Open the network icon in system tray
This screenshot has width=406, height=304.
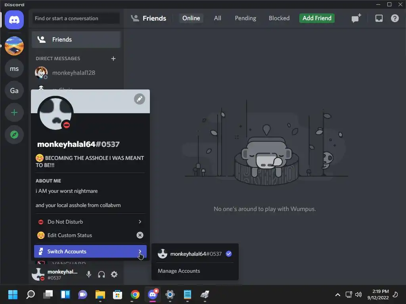(x=349, y=294)
